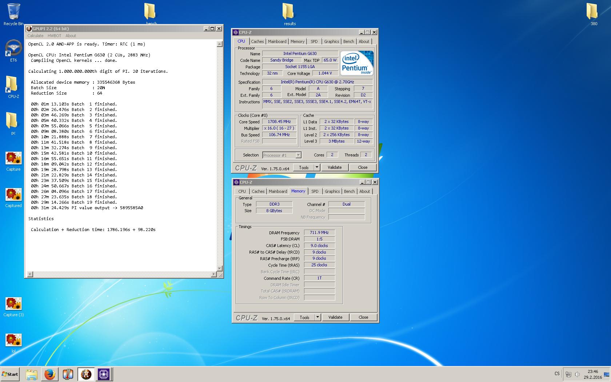Screen dimensions: 611x382
Task: Click Tools button in lower CPU-Z
Action: tap(304, 317)
